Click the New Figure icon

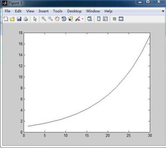coord(6,19)
